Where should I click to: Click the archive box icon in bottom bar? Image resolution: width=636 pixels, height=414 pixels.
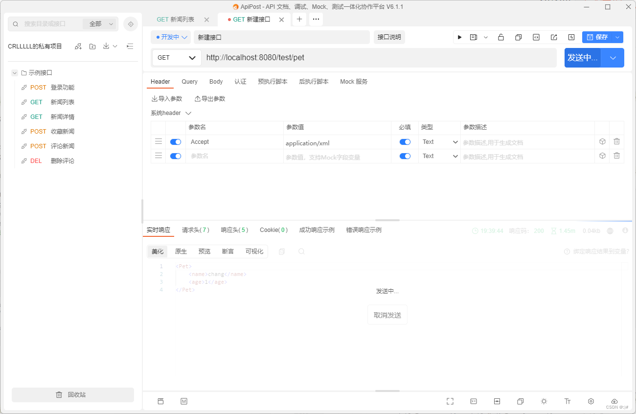pyautogui.click(x=160, y=401)
